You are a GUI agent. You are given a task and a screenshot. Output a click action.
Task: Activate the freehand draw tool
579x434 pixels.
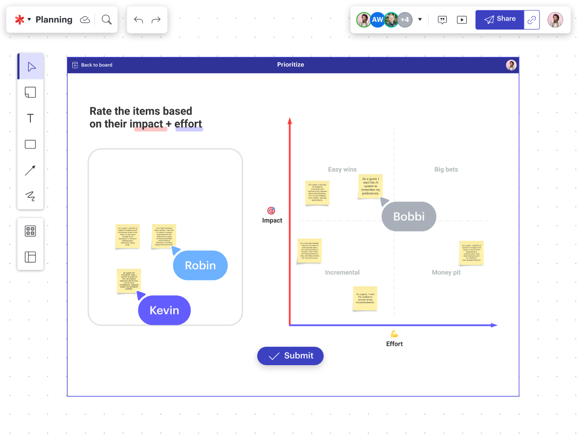[30, 196]
